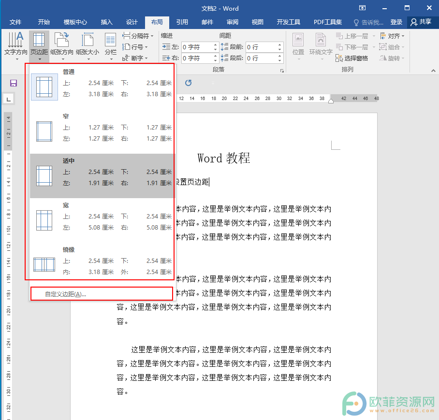Click the Margins (页边距) button
The height and width of the screenshot is (420, 439).
pyautogui.click(x=39, y=46)
